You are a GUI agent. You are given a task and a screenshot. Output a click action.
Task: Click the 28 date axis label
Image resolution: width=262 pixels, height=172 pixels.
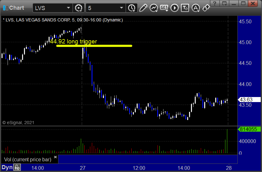click(x=229, y=168)
